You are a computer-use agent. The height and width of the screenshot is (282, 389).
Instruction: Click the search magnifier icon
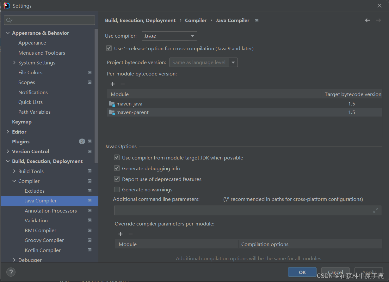tap(9, 20)
